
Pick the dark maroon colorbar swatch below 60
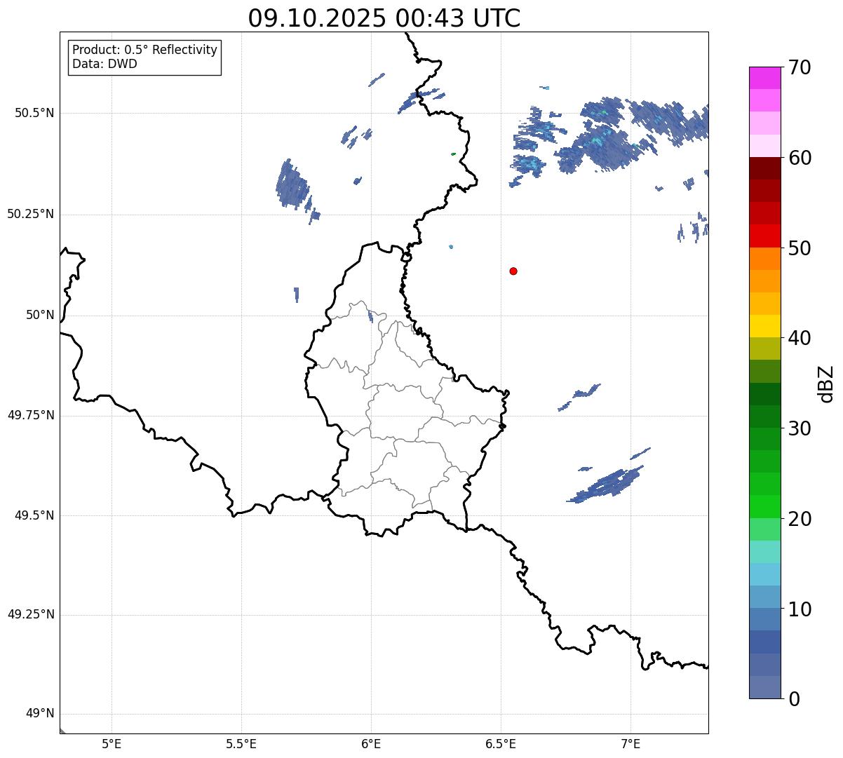764,168
